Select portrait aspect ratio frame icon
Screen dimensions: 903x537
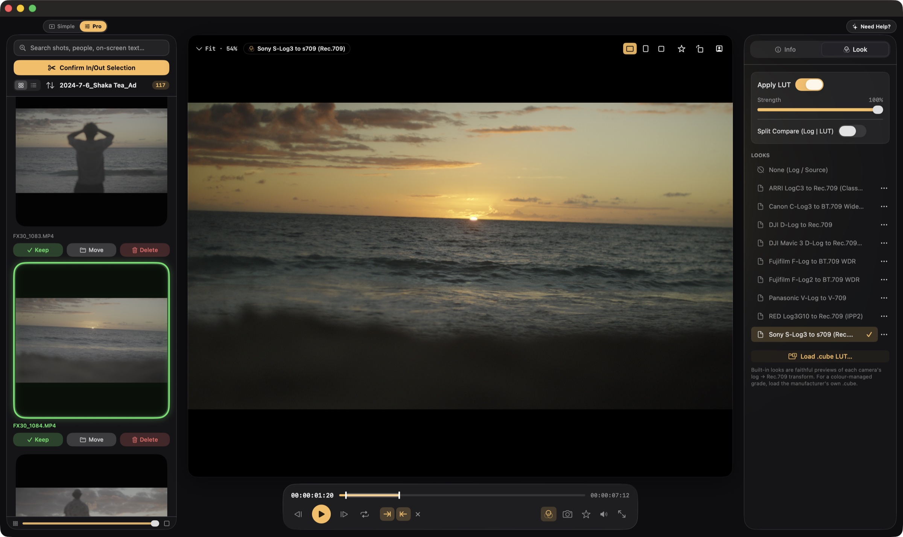(646, 49)
